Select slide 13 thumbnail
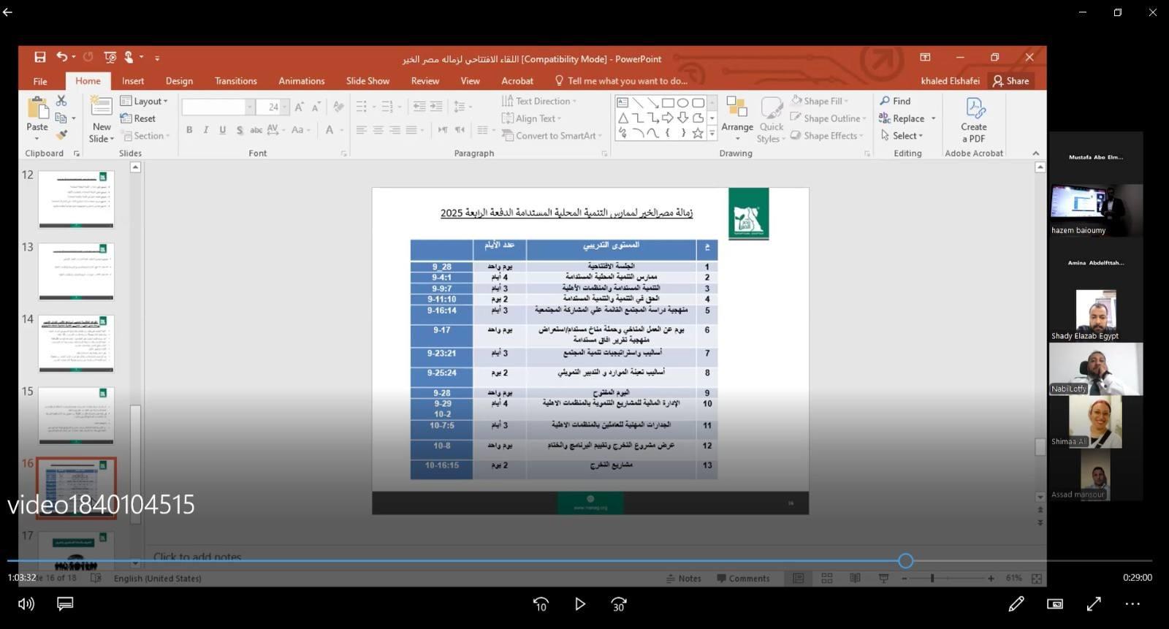Screen dimensions: 1169x629 76,272
